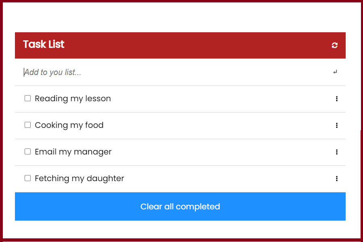The width and height of the screenshot is (363, 242).
Task: Click the 'Reading my lesson' task text
Action: [73, 98]
